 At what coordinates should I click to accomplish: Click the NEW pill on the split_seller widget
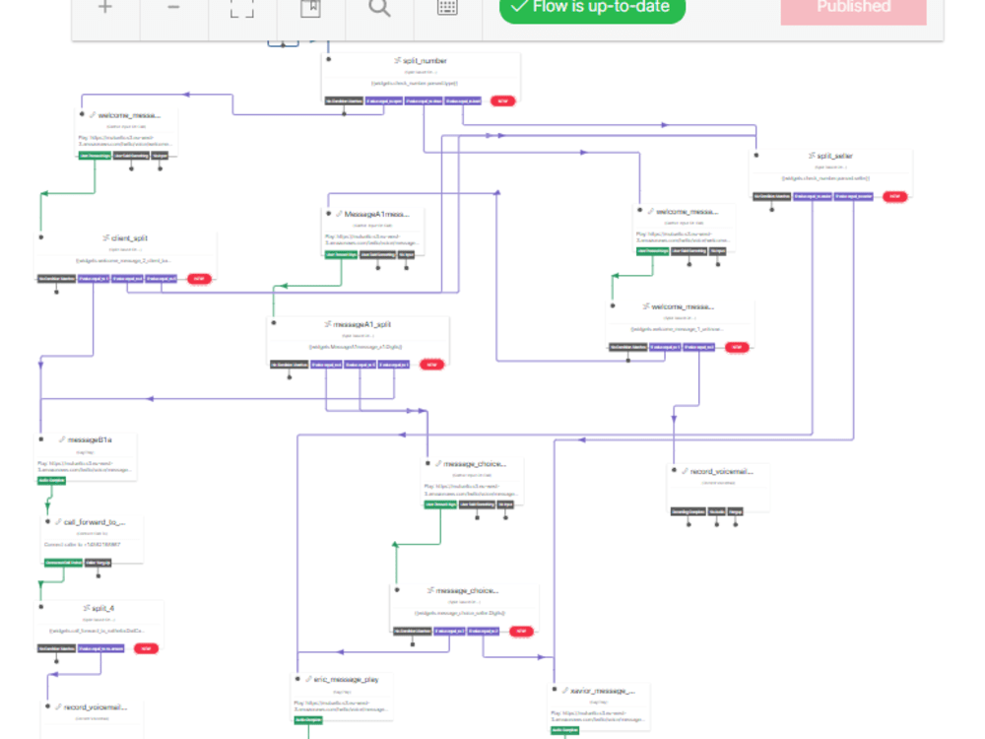[x=894, y=195]
